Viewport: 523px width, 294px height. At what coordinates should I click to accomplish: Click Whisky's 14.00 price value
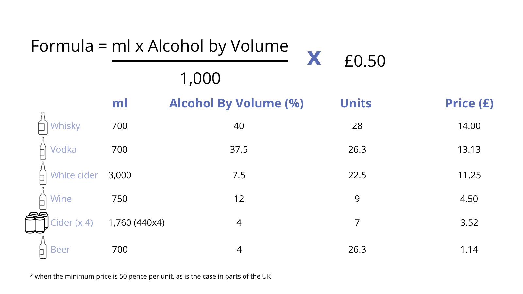pos(469,126)
